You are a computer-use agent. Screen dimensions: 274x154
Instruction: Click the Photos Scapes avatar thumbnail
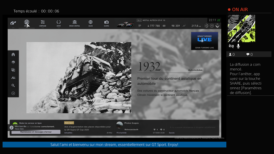[120, 125]
